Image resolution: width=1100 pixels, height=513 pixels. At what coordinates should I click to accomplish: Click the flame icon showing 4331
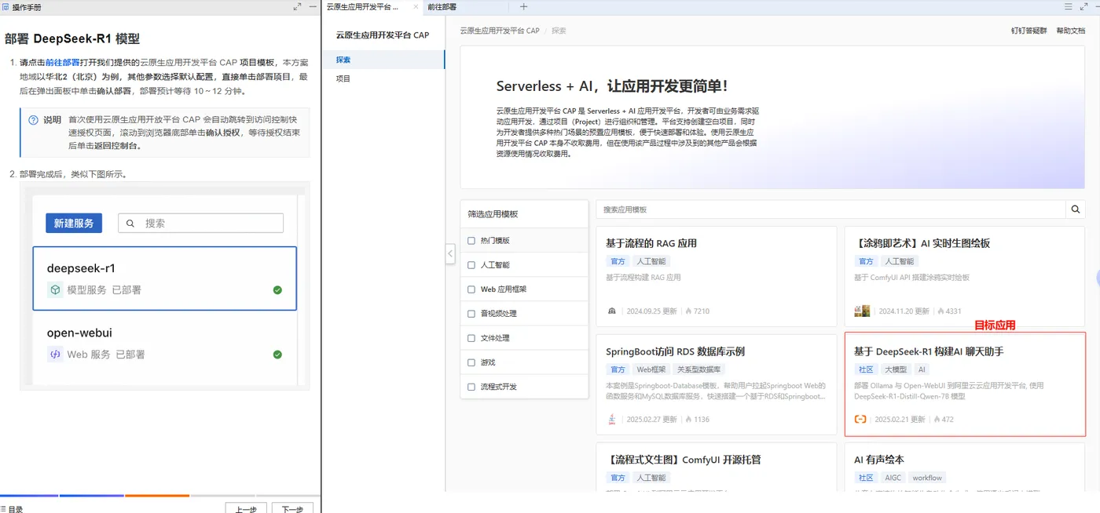coord(940,311)
